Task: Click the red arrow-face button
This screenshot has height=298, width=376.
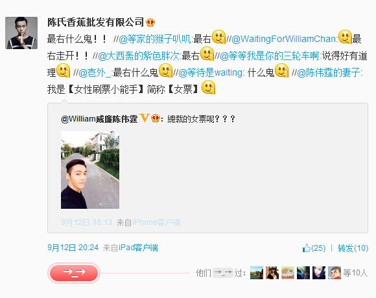Action: tap(74, 272)
